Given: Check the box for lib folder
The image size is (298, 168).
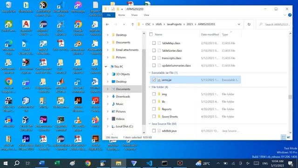Looking at the screenshot, I should pyautogui.click(x=154, y=102).
